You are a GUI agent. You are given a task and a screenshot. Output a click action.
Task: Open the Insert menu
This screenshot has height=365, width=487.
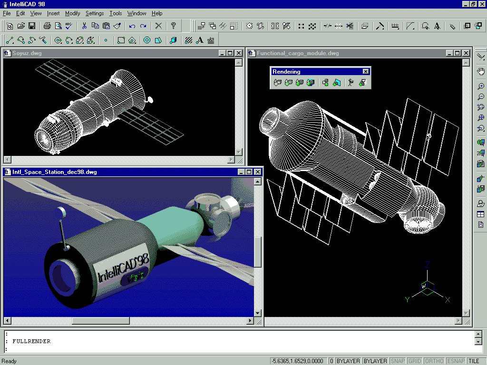53,13
